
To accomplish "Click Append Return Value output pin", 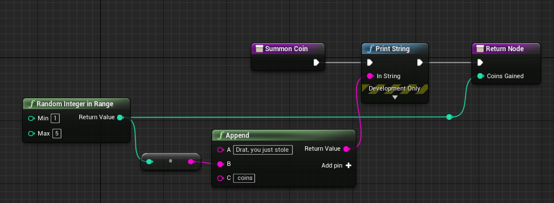I will point(347,148).
